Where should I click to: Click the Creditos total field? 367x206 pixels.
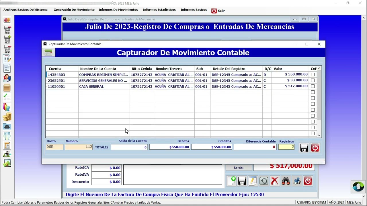(x=212, y=147)
